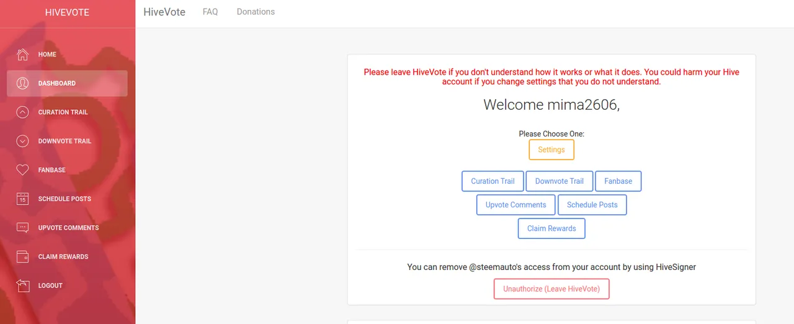Open CLAIM REWARDS sidebar entry
794x324 pixels.
[67, 256]
